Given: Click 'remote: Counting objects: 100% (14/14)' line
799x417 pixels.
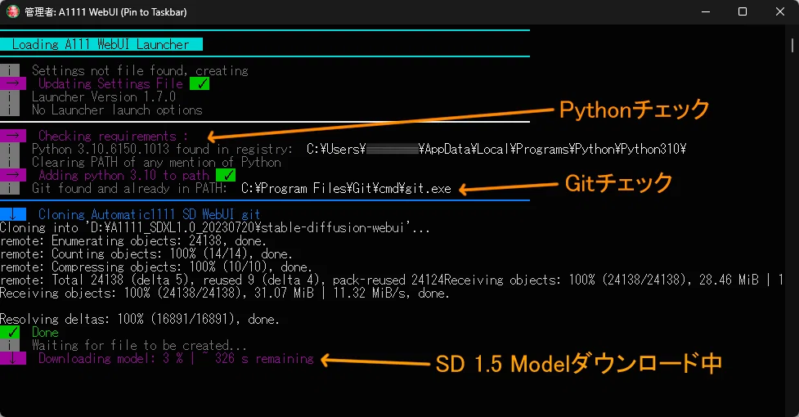Looking at the screenshot, I should pyautogui.click(x=146, y=254).
